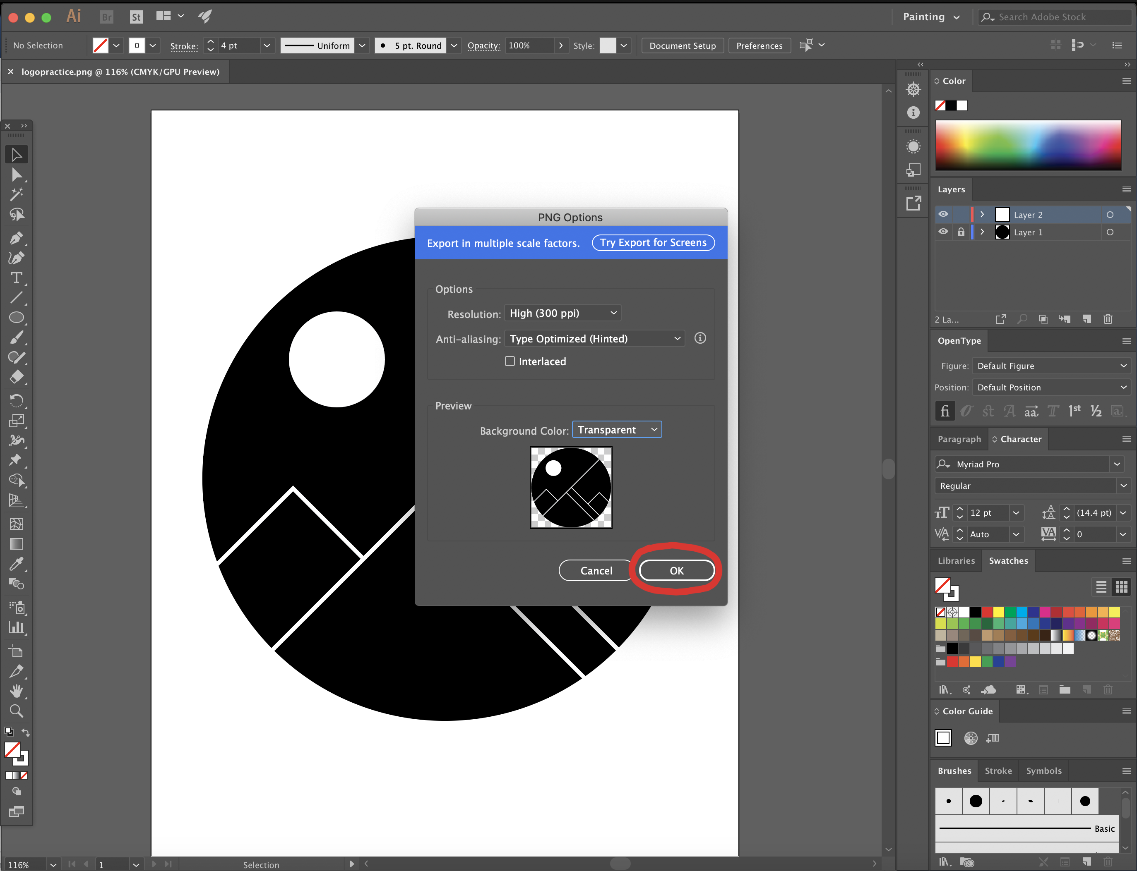
Task: Select the Paintbrush tool
Action: point(17,337)
